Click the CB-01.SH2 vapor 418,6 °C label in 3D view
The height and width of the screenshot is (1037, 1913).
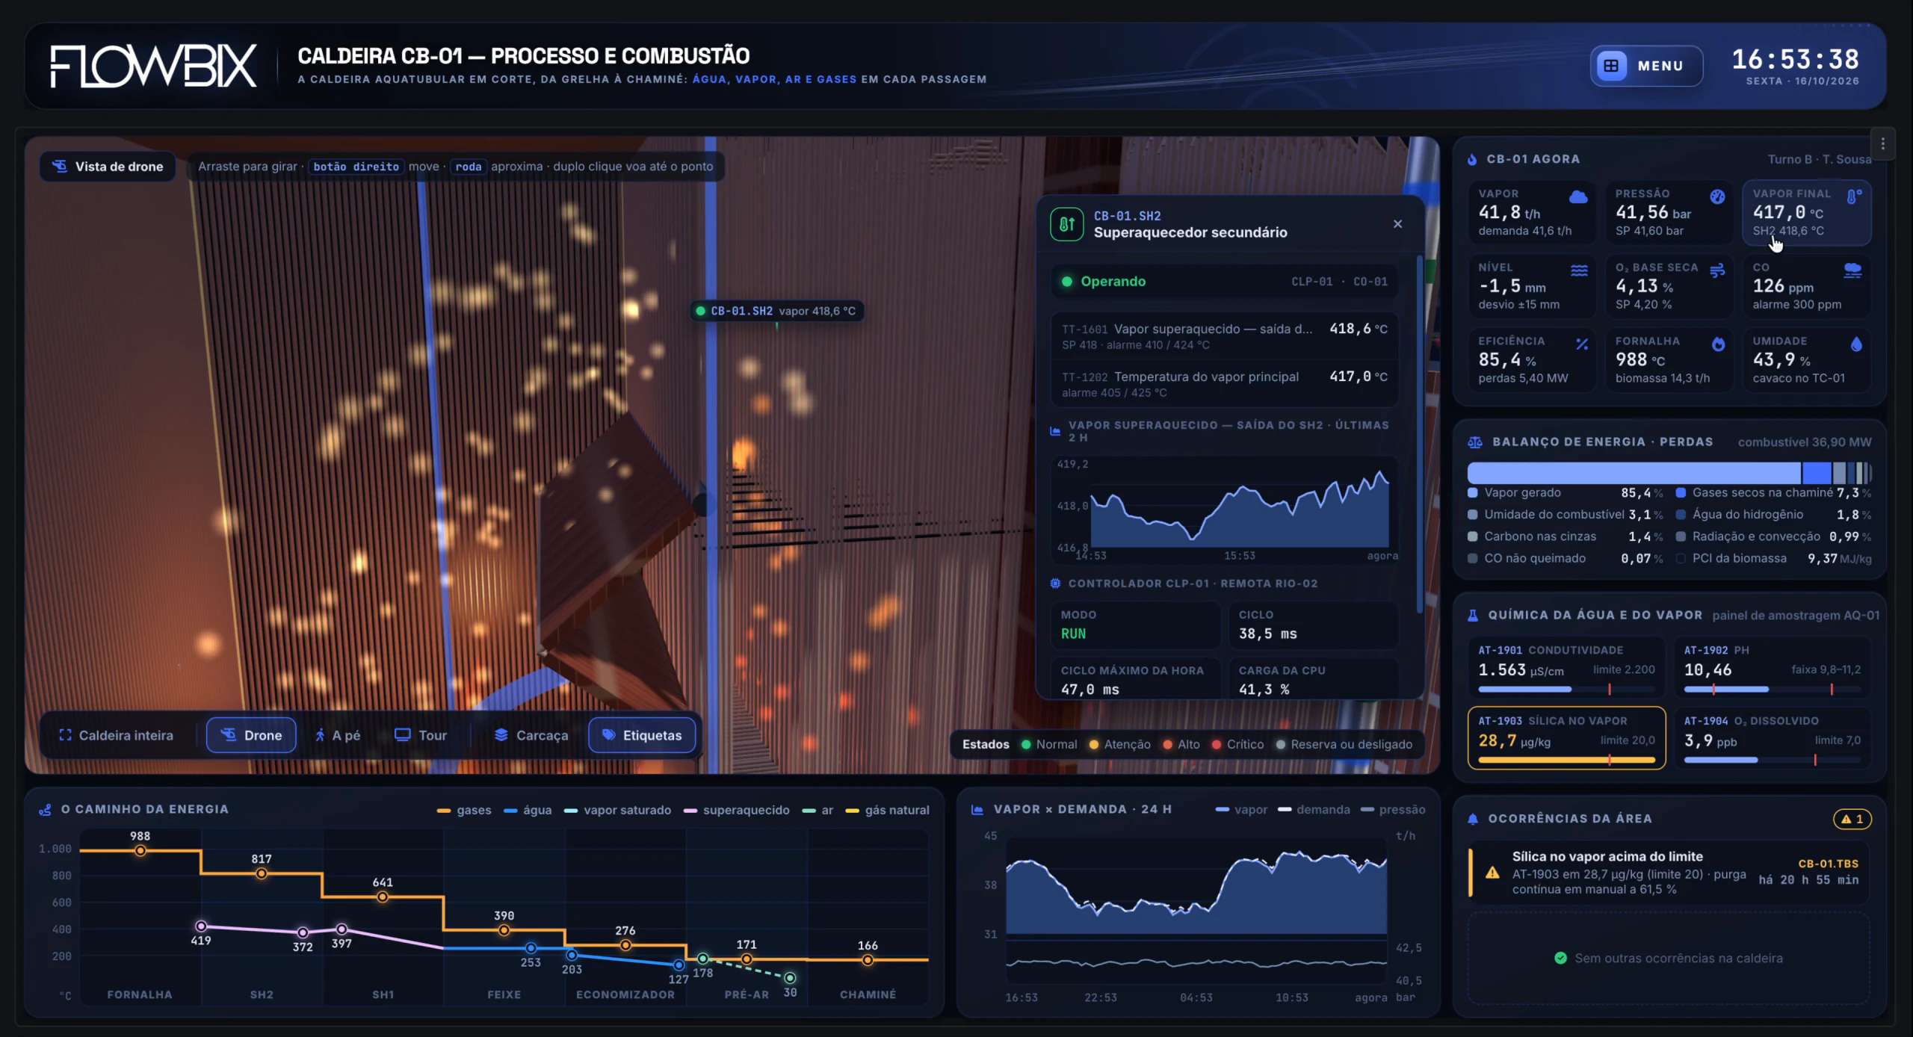pos(776,311)
